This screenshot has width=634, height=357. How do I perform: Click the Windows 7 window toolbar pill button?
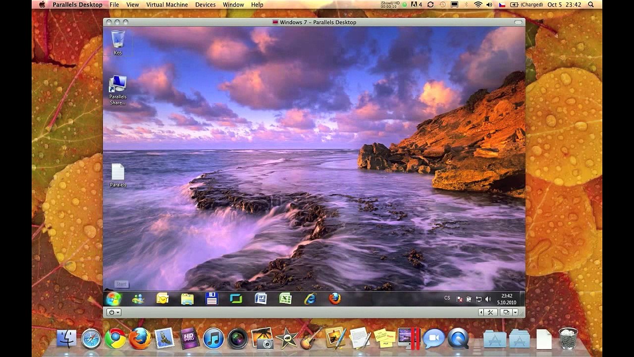tap(518, 22)
